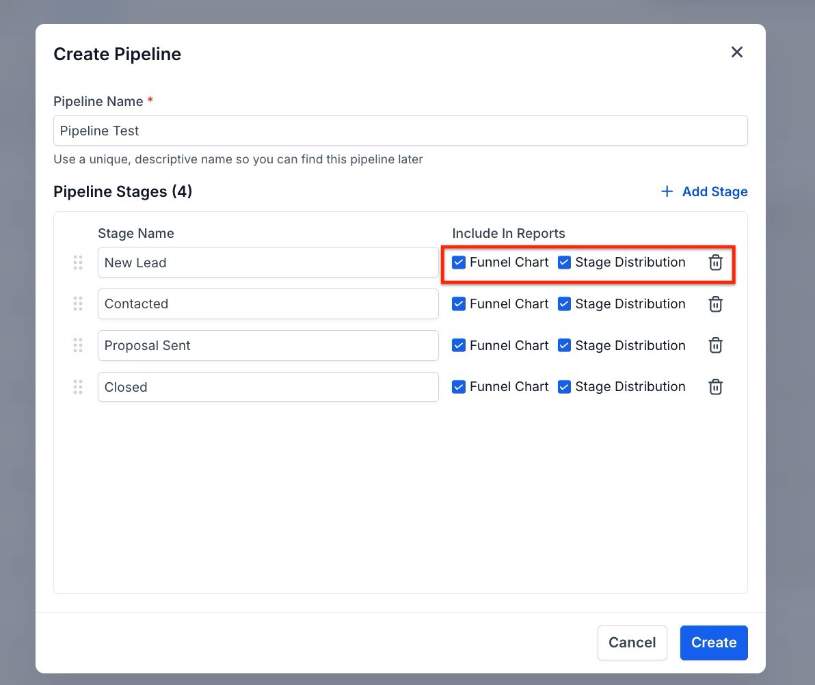This screenshot has height=685, width=815.
Task: Disable Funnel Chart for Proposal Sent
Action: 459,345
